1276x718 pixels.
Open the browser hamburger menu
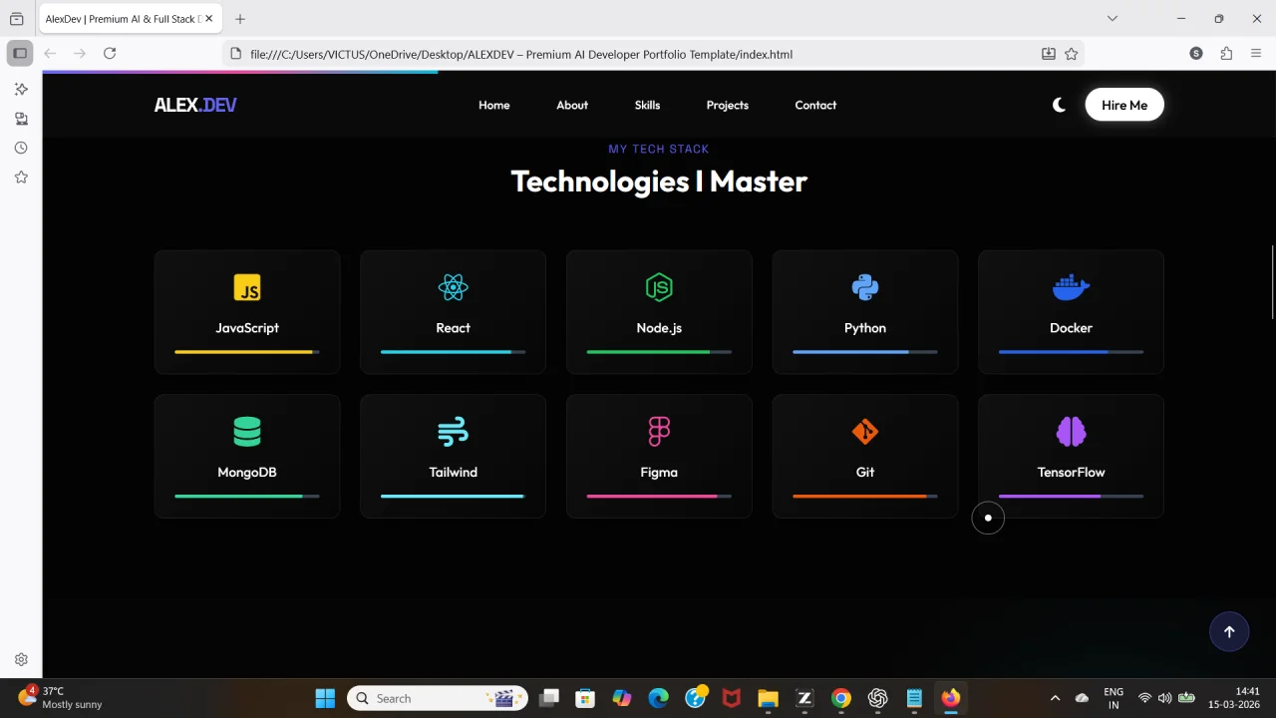coord(1256,53)
